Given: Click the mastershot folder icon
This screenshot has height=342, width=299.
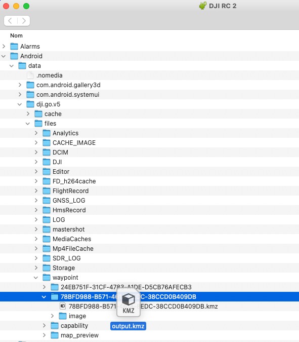Looking at the screenshot, I should coord(47,229).
